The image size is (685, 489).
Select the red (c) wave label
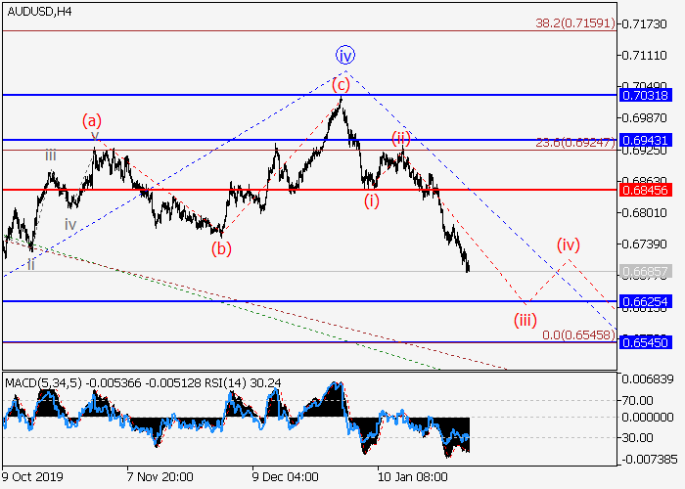341,84
